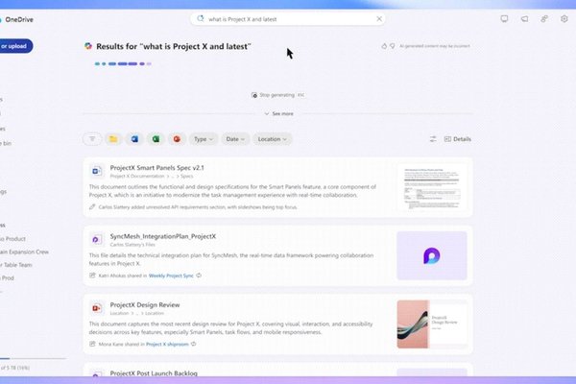Click the thumbs up feedback icon
The image size is (576, 384).
click(384, 46)
